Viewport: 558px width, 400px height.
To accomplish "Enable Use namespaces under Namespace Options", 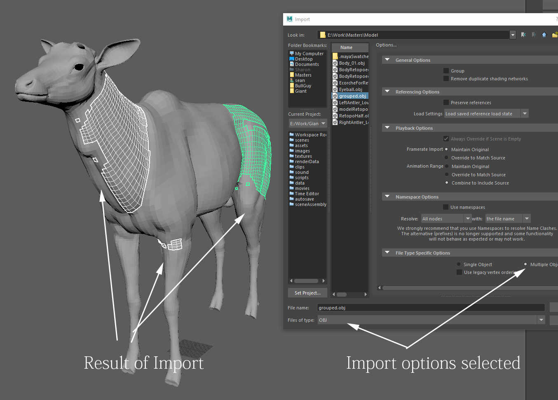I will (446, 207).
